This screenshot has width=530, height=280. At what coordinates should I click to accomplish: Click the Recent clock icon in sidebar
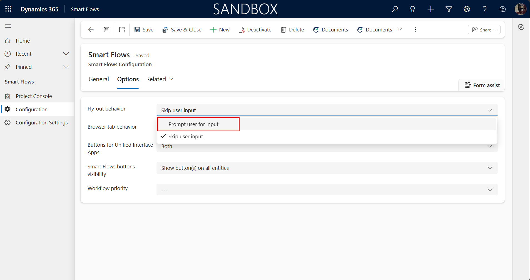8,54
